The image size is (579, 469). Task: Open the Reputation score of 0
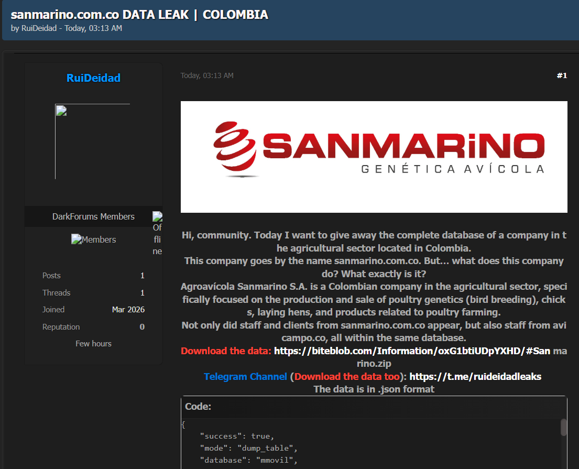point(142,327)
